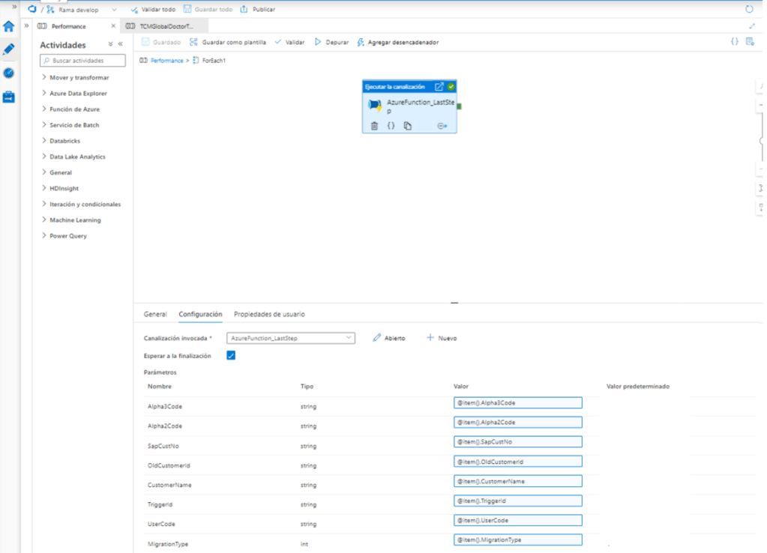Viewport: 767px width, 553px height.
Task: Expand the Databricks activities group
Action: tap(64, 141)
